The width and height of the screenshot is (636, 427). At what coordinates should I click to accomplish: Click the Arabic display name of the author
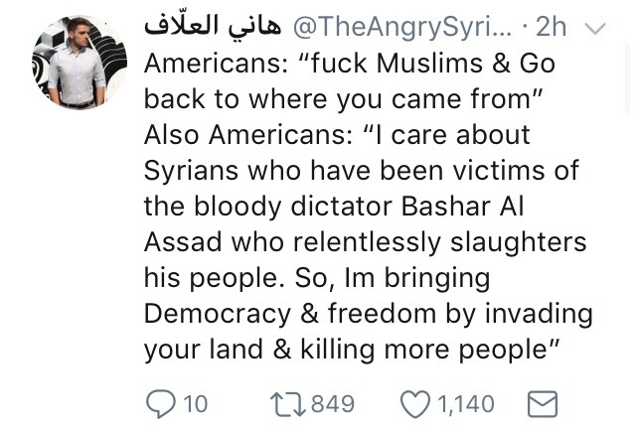(x=213, y=27)
